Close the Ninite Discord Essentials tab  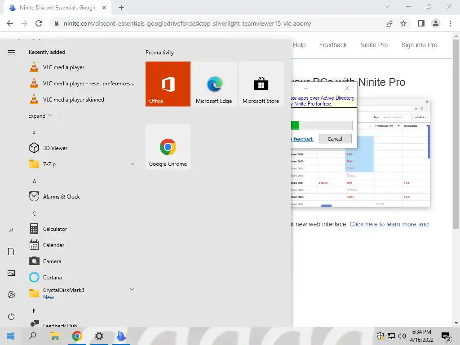tap(104, 8)
